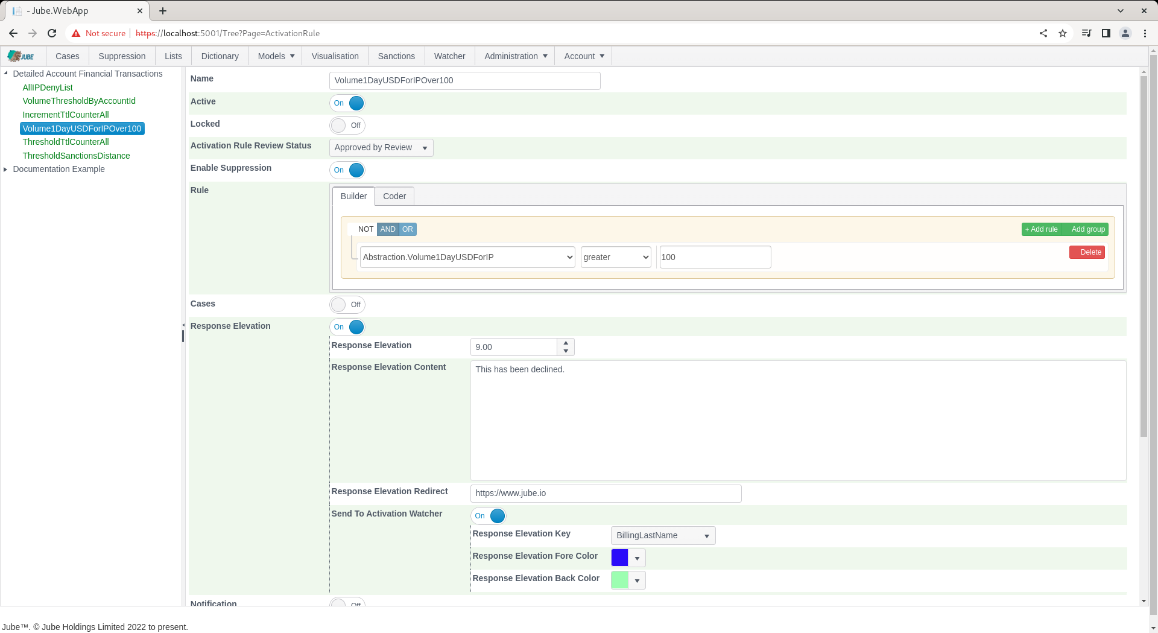
Task: Toggle the Response Elevation switch
Action: coord(347,327)
